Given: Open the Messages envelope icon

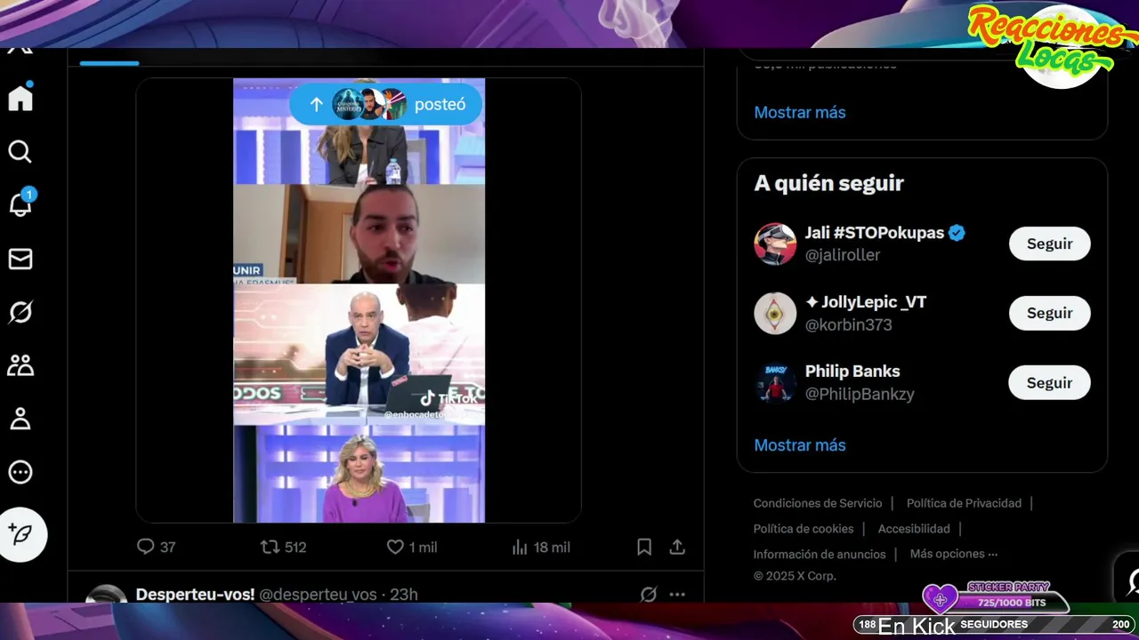Looking at the screenshot, I should (20, 259).
